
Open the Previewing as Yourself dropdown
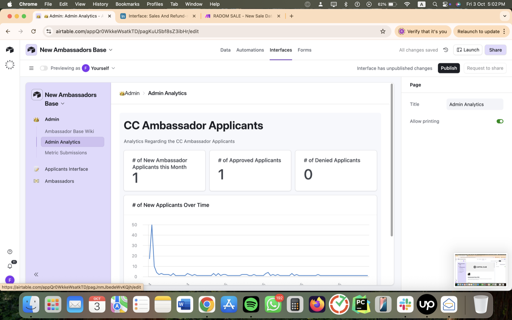pyautogui.click(x=99, y=68)
